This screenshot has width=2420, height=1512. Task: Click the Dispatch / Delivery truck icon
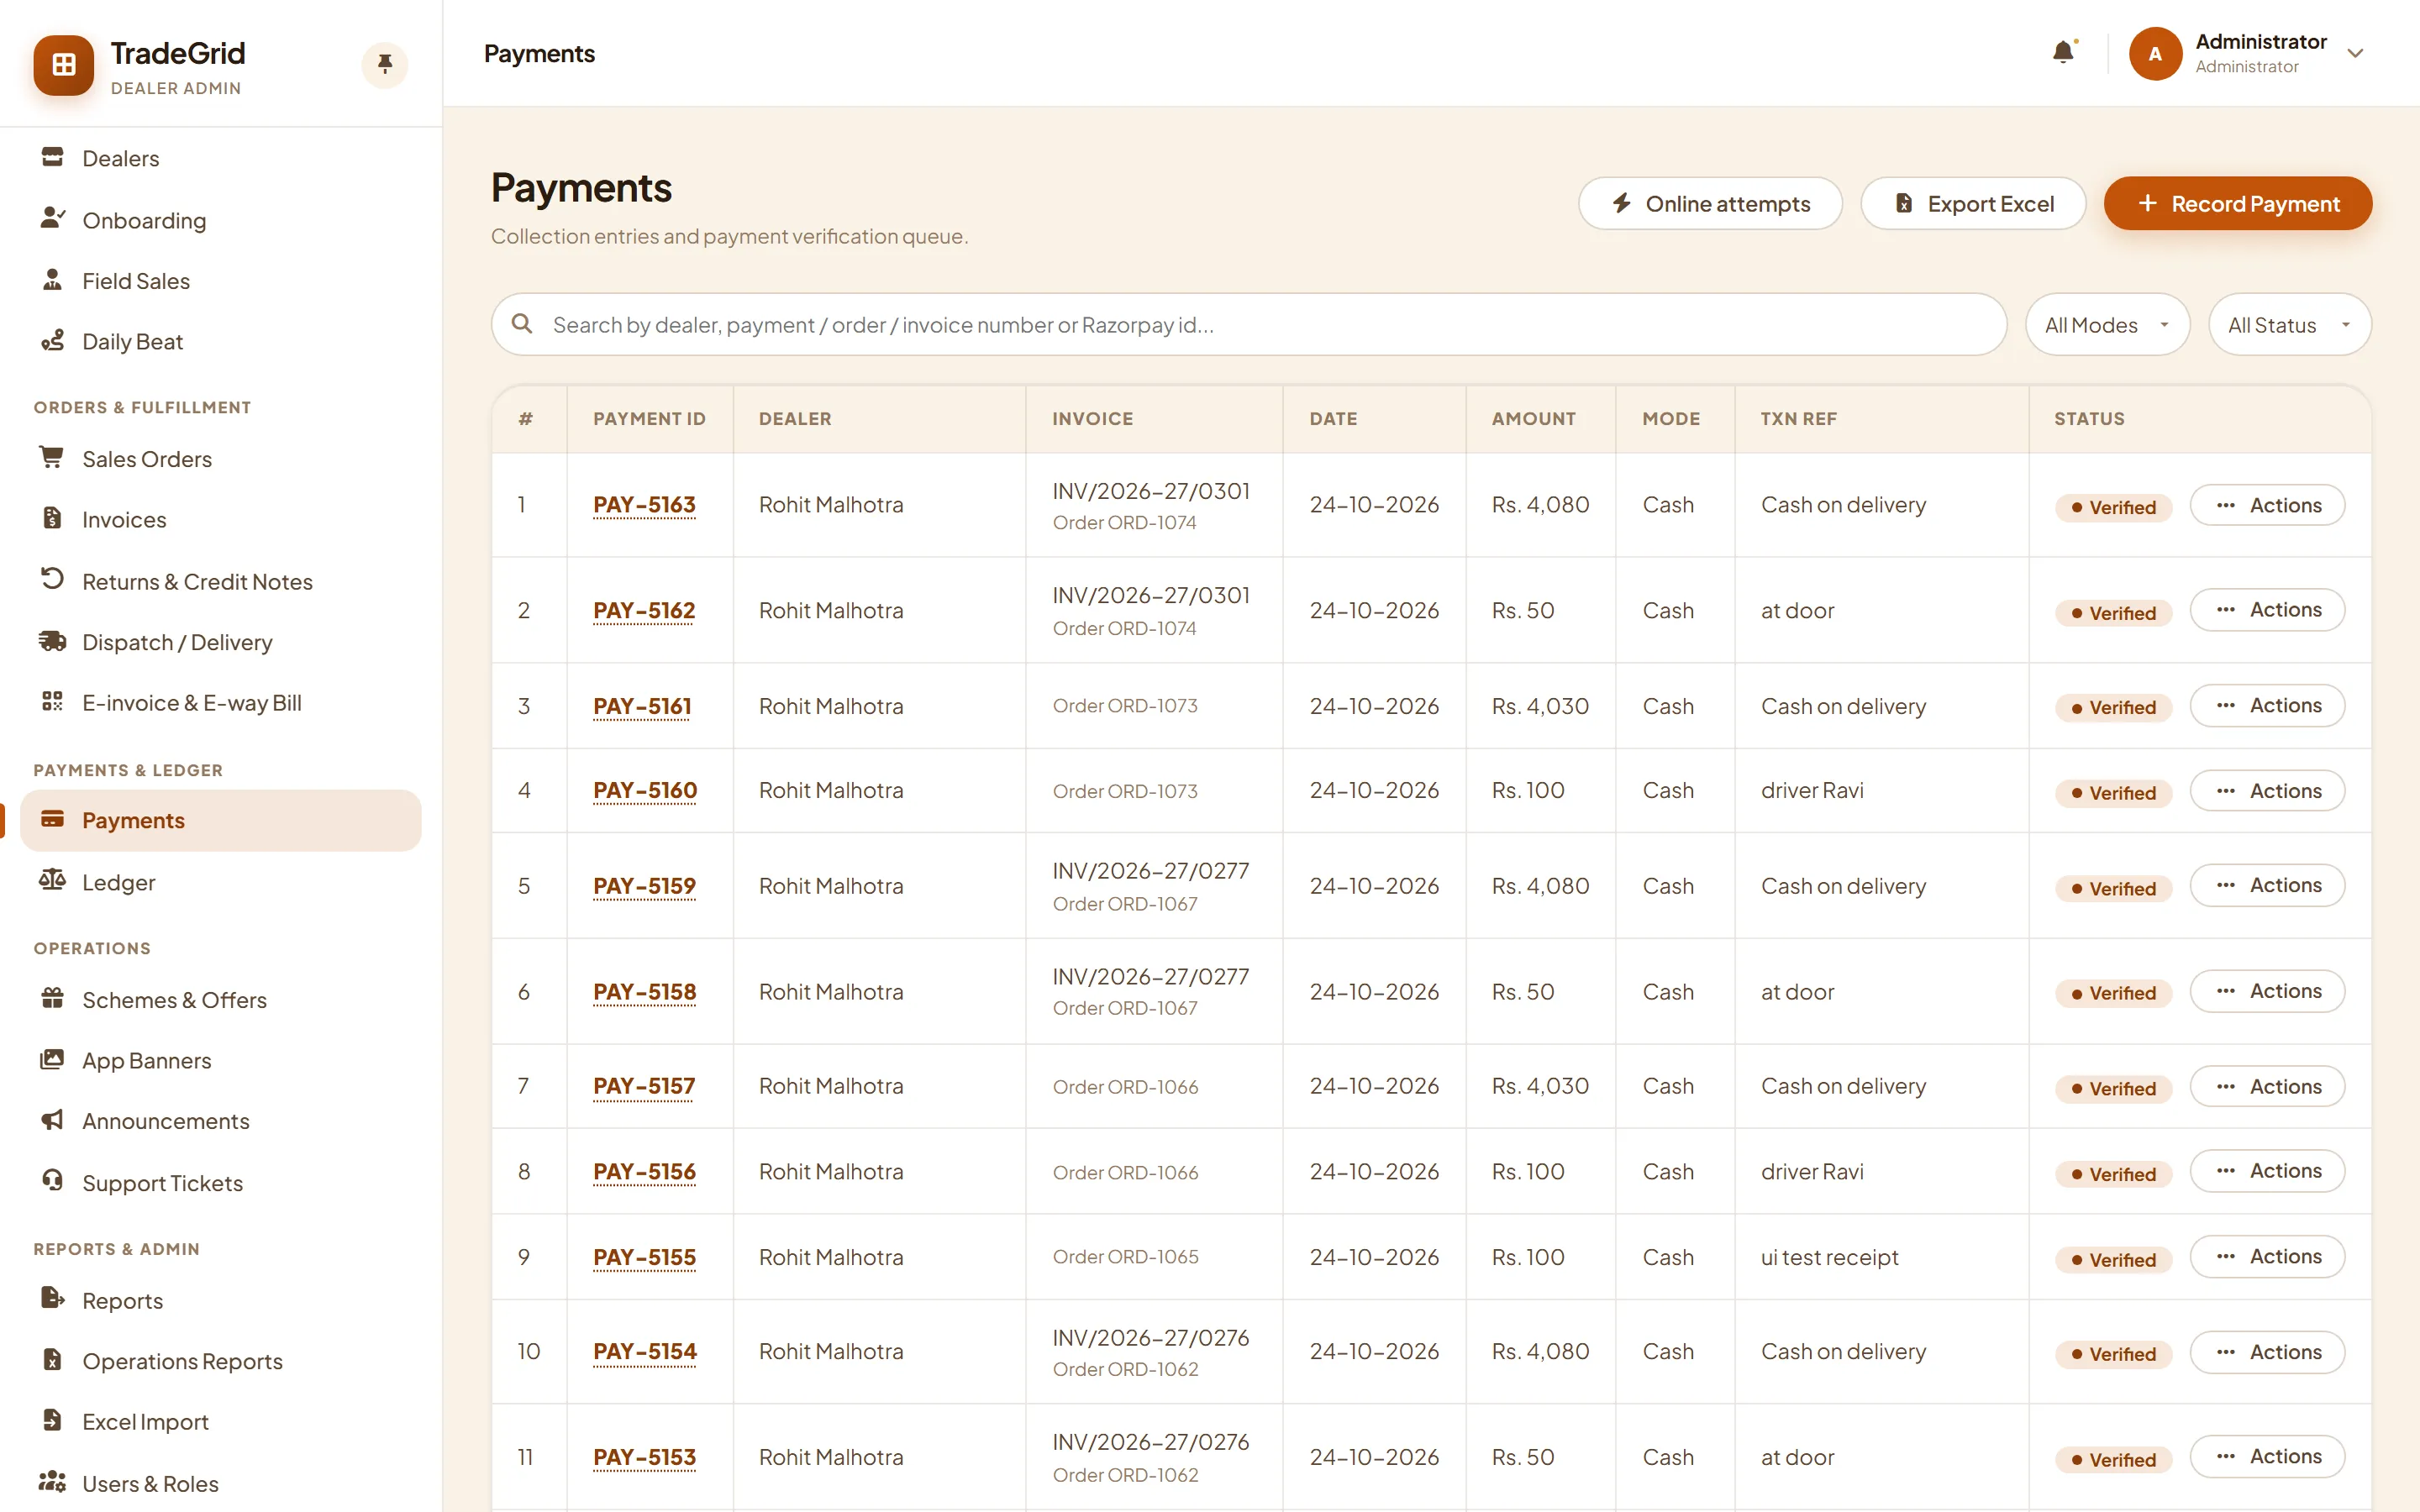[52, 641]
